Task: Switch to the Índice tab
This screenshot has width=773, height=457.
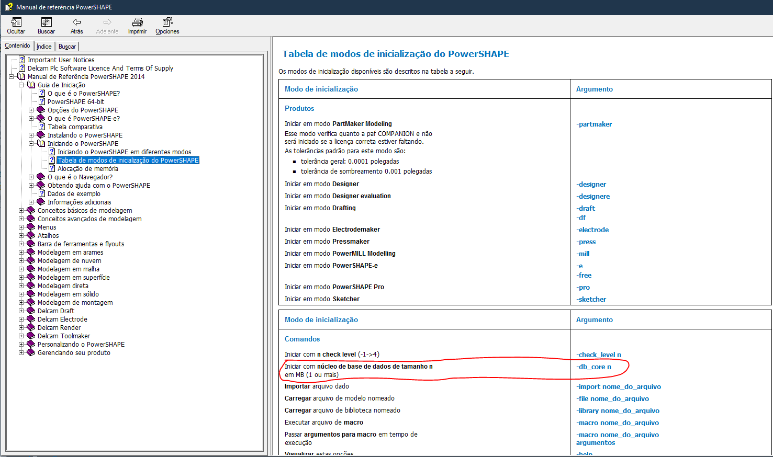Action: click(44, 46)
